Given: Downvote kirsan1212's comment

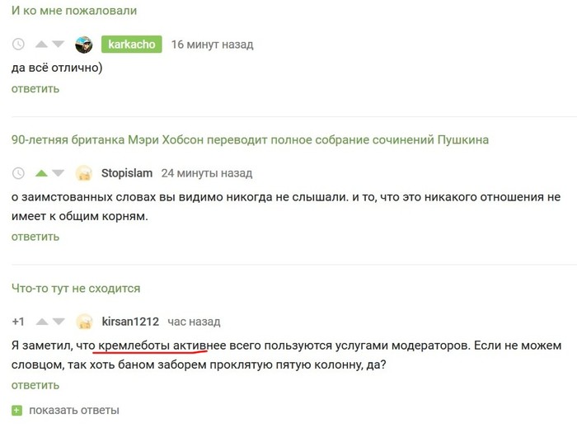Looking at the screenshot, I should pyautogui.click(x=58, y=322).
